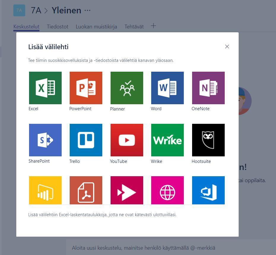This screenshot has width=276, height=255.
Task: Click the Yleinen channel title
Action: tap(66, 10)
